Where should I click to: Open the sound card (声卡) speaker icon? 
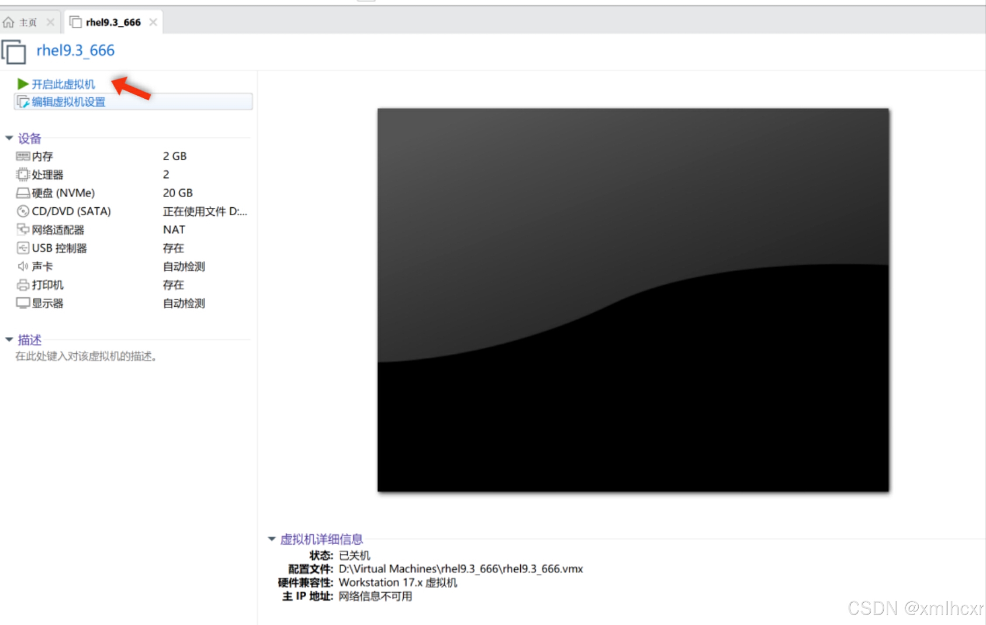(23, 266)
